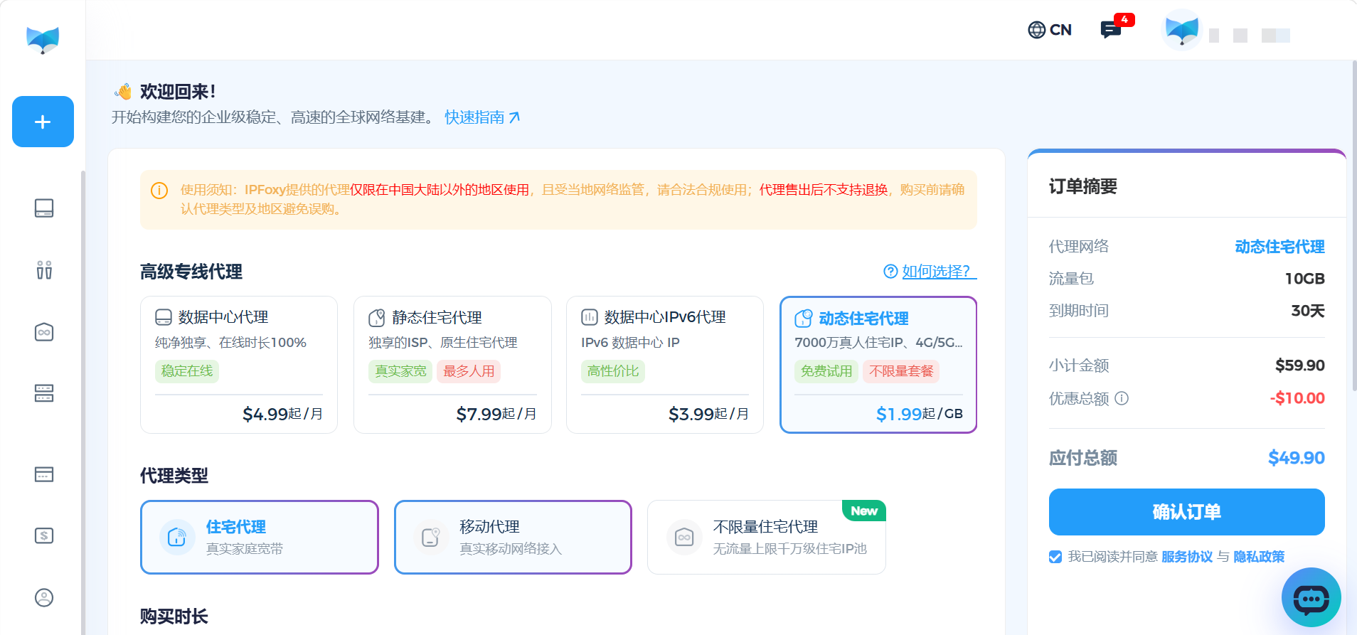The height and width of the screenshot is (635, 1357).
Task: Open the sidebar icon with two pin-like markers
Action: pyautogui.click(x=44, y=270)
